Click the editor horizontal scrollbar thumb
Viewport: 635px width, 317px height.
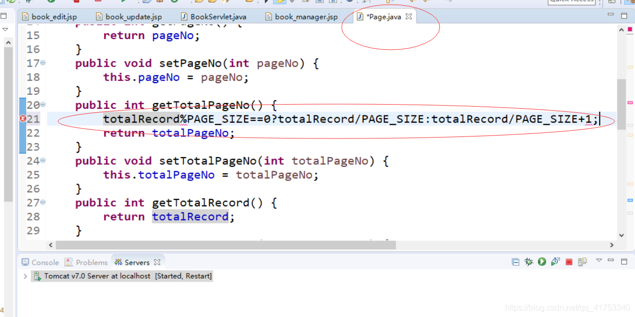(x=226, y=245)
